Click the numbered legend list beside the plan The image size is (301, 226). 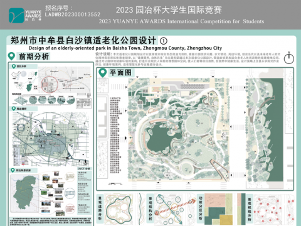click(x=116, y=135)
